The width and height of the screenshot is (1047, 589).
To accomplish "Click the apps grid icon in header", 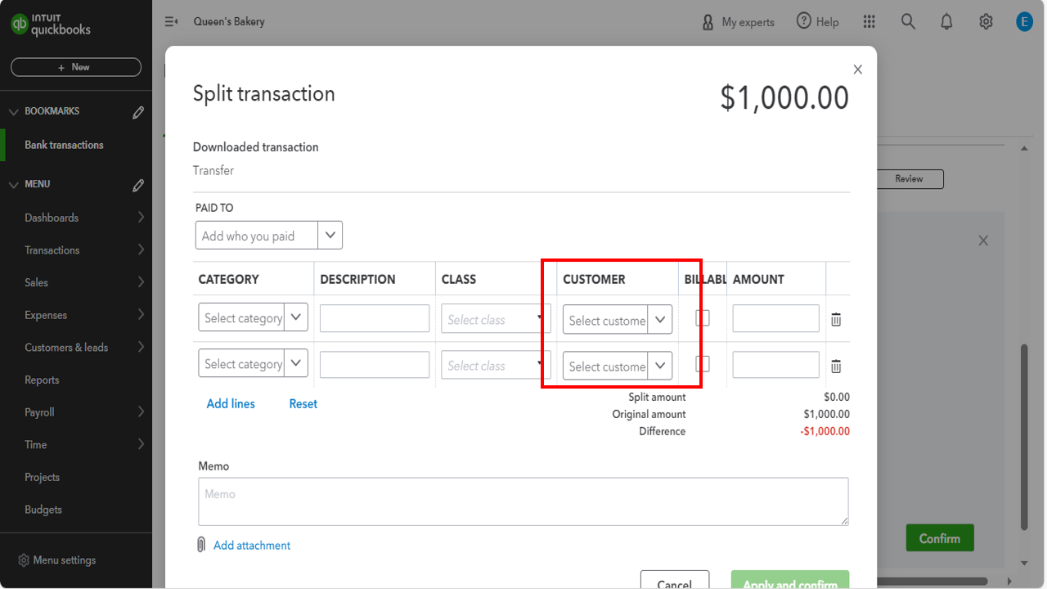I will pos(870,22).
